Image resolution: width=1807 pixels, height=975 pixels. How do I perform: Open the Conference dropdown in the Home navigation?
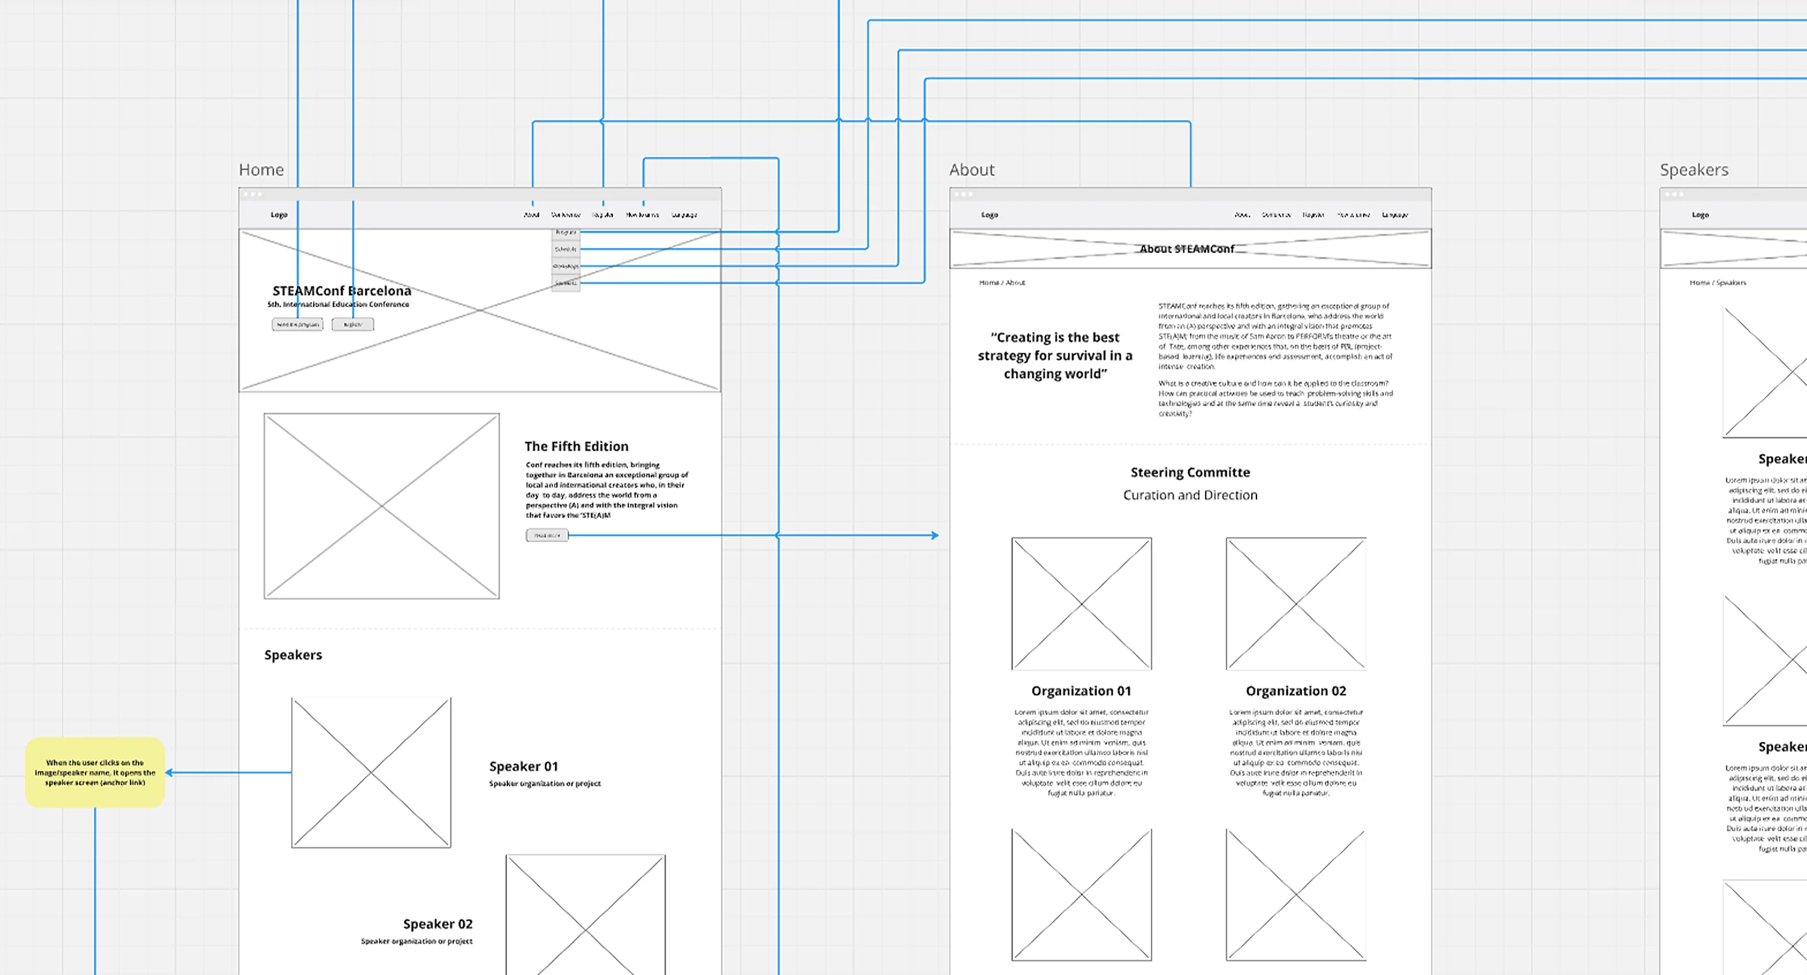point(566,215)
